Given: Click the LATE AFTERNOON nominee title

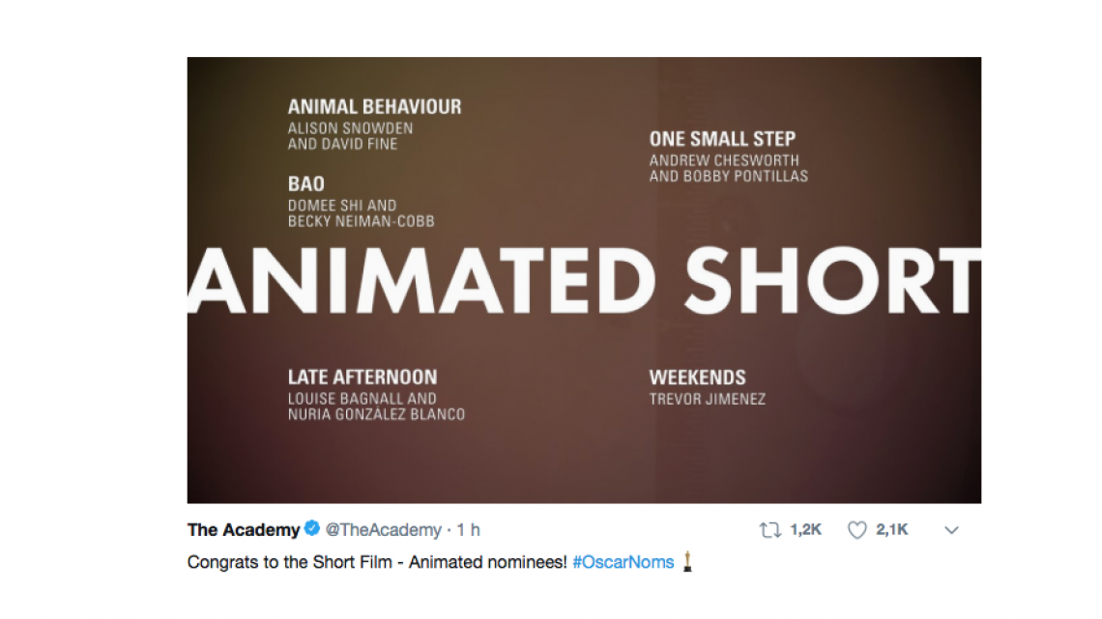Looking at the screenshot, I should (362, 377).
